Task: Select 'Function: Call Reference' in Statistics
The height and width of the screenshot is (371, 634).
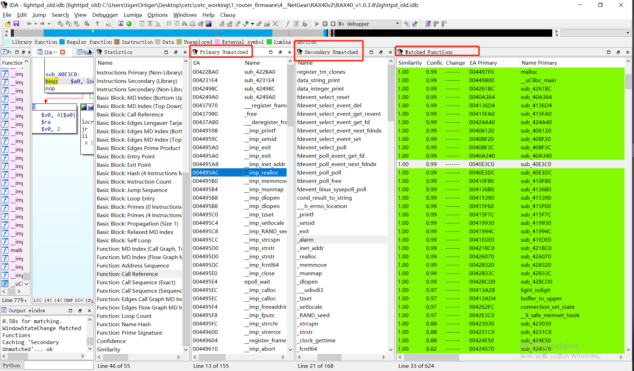Action: tap(139, 274)
